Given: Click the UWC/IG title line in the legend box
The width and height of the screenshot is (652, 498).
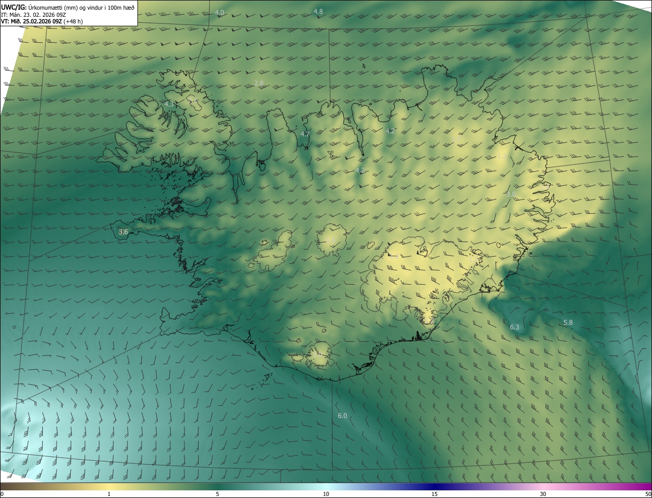Looking at the screenshot, I should pyautogui.click(x=68, y=7).
